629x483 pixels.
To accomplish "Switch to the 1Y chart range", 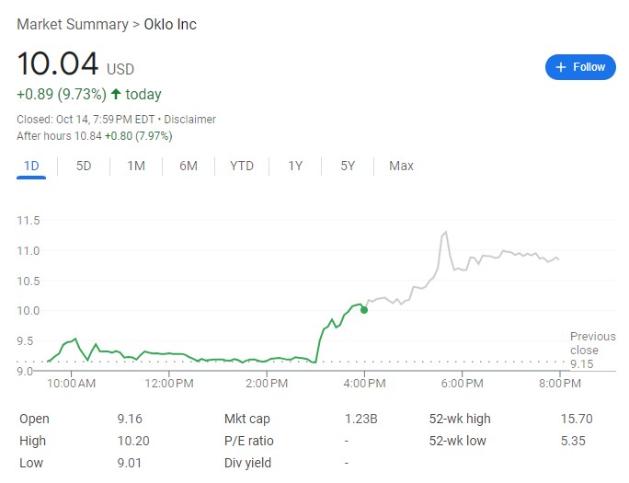I will coord(295,166).
